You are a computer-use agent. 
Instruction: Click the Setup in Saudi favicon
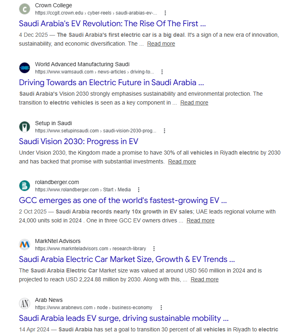(x=25, y=127)
